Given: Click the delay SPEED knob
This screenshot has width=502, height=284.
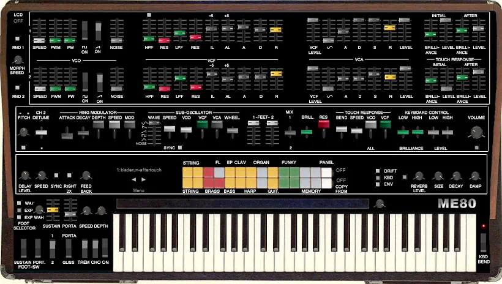Looking at the screenshot, I should 41,176.
